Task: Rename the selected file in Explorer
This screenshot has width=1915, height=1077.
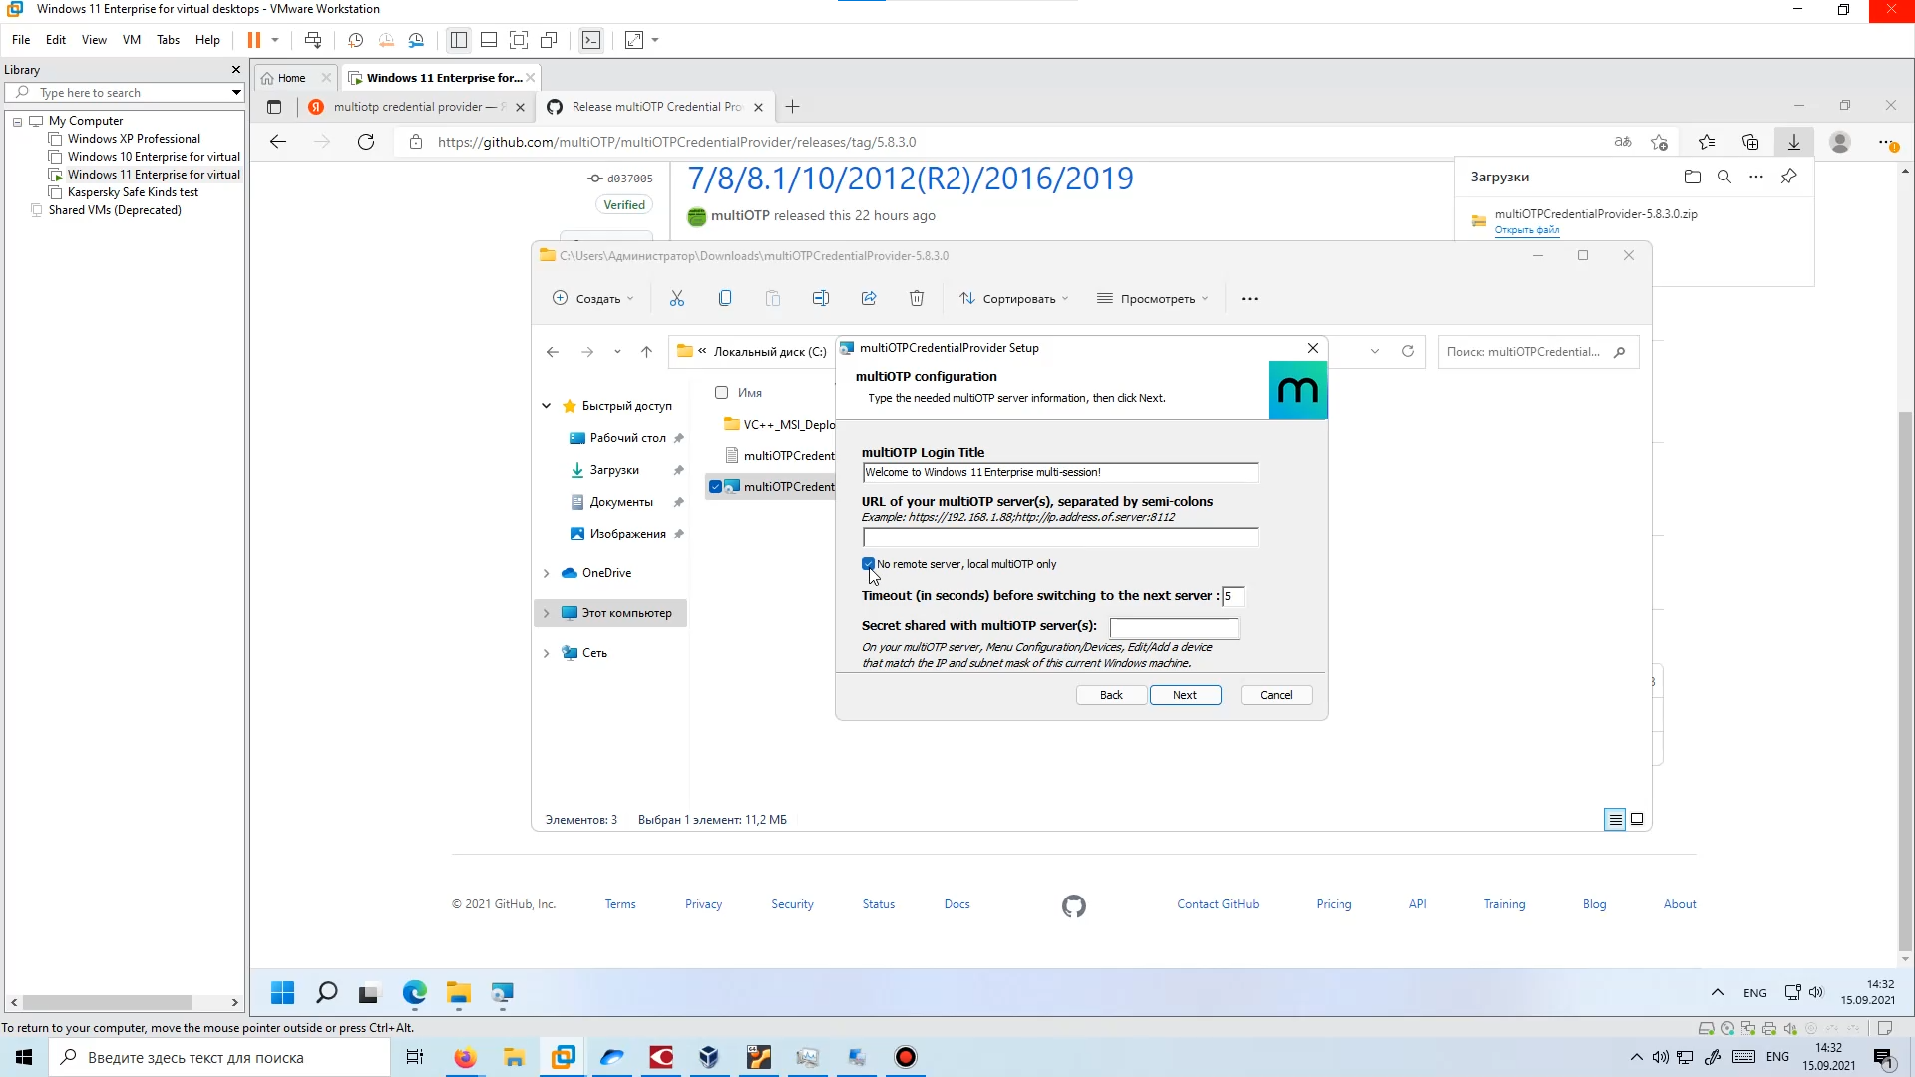Action: coord(820,298)
